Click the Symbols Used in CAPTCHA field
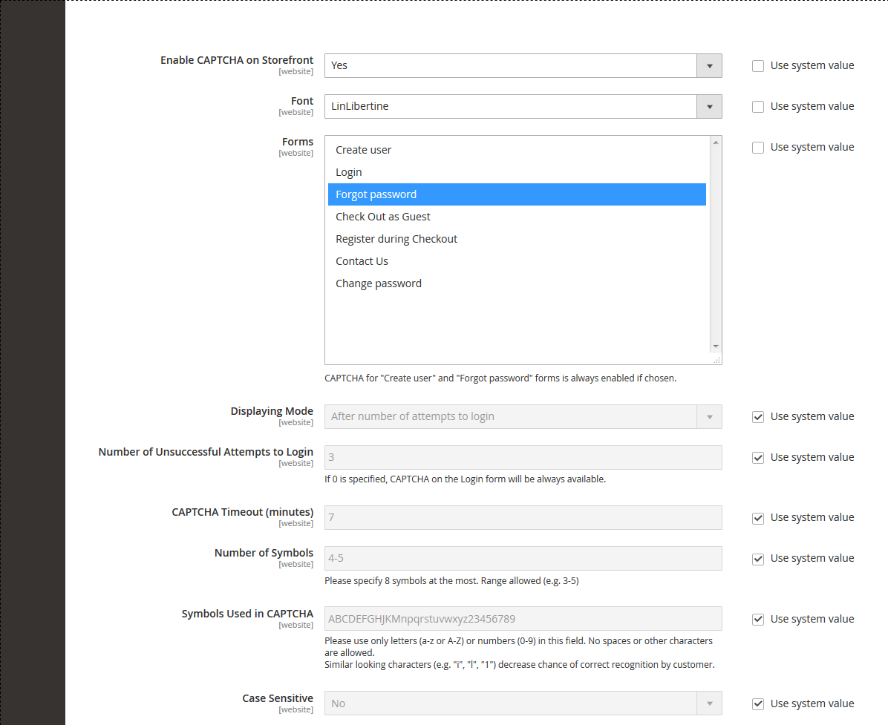This screenshot has height=725, width=888. (523, 619)
